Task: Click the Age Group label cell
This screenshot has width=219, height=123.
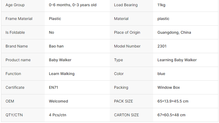Action: [15, 5]
